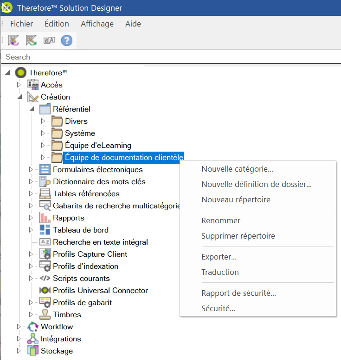Click the Profils d'indexation icon
341x360 pixels.
point(45,266)
